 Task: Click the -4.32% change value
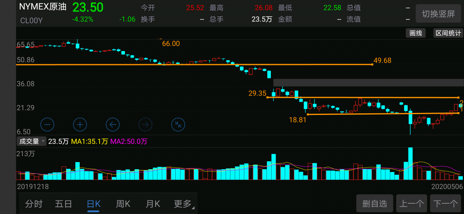82,19
